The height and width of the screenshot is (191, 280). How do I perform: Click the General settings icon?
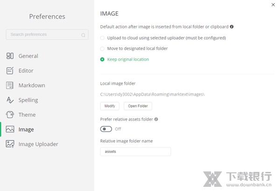point(10,56)
